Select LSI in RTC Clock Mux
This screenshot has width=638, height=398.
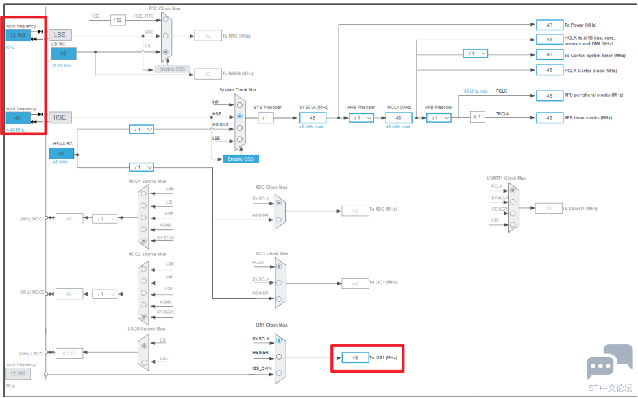[166, 52]
